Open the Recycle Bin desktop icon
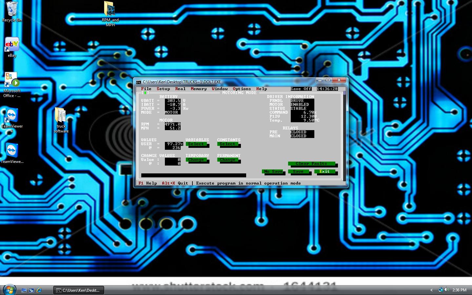Image resolution: width=472 pixels, height=295 pixels. (12, 10)
